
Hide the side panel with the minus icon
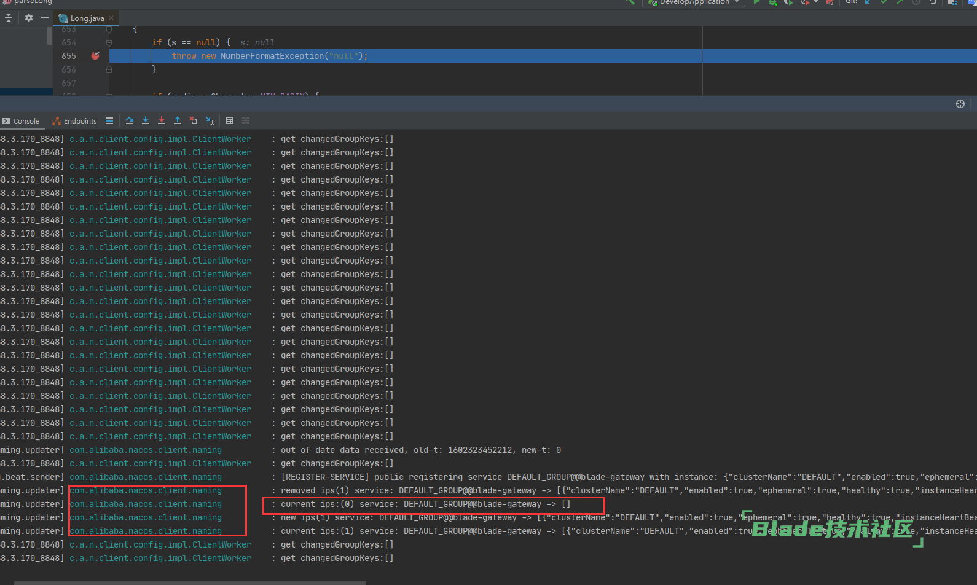(45, 18)
